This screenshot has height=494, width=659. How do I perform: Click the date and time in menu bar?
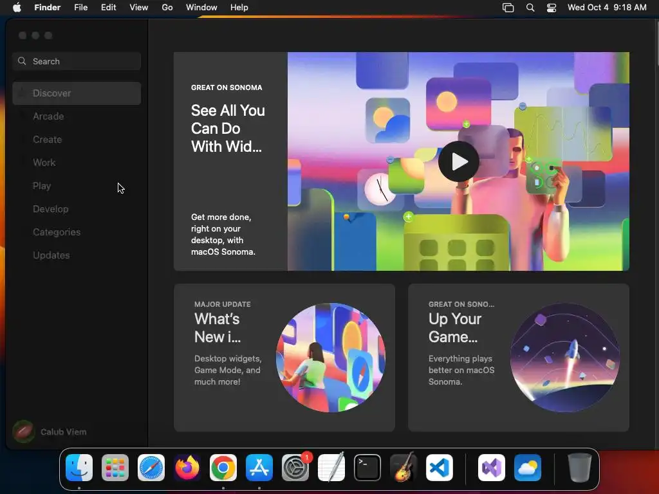607,8
